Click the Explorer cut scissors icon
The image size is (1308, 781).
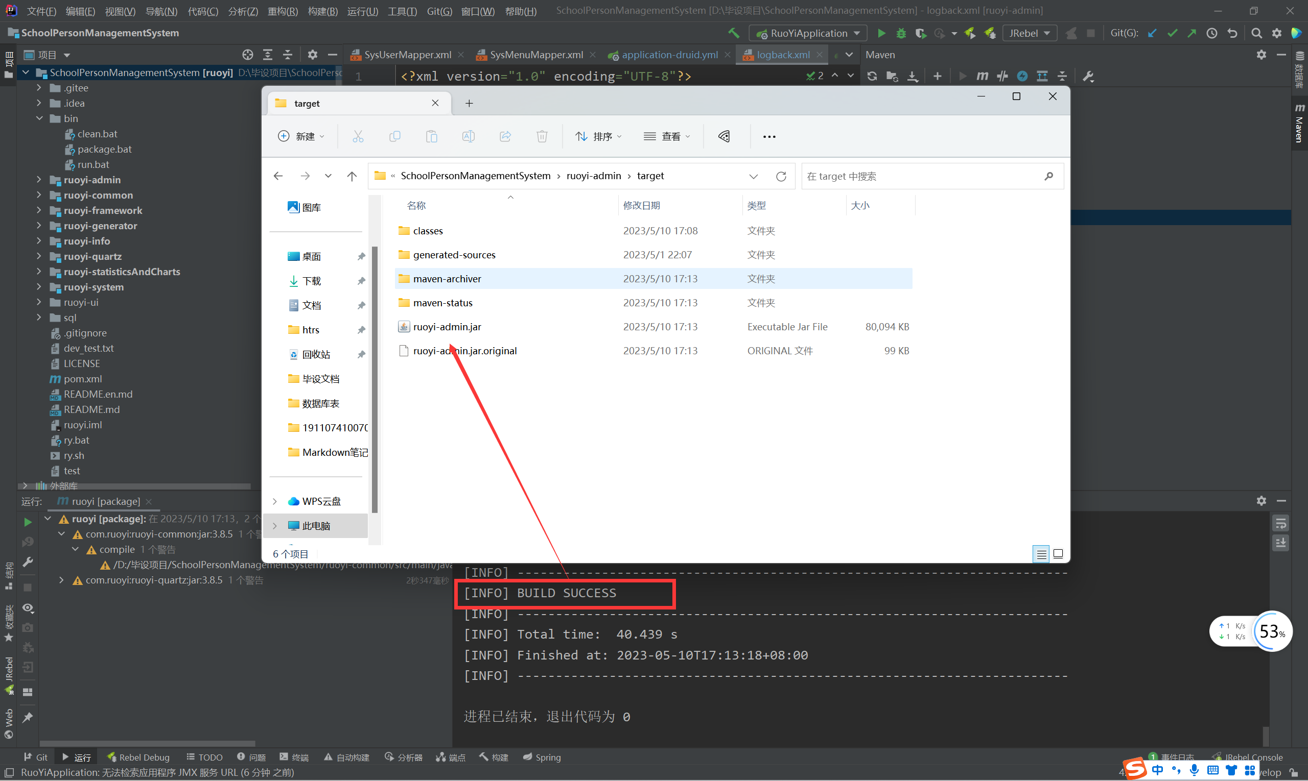[x=358, y=136]
